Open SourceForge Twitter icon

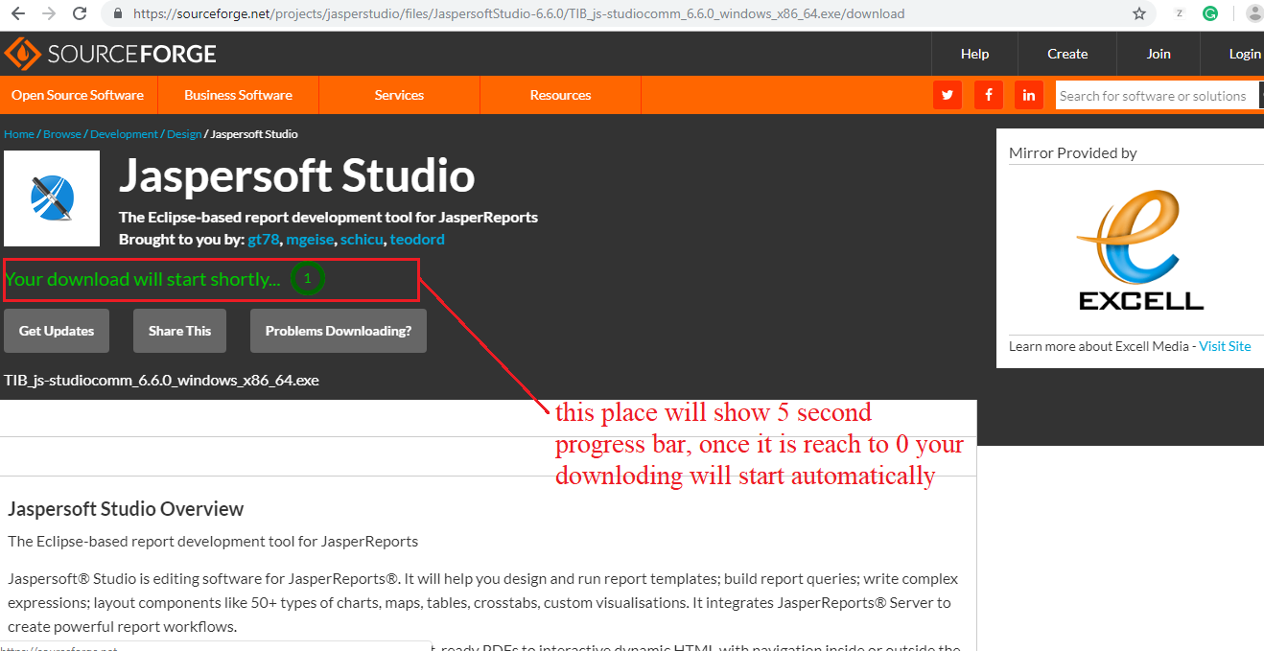coord(948,95)
